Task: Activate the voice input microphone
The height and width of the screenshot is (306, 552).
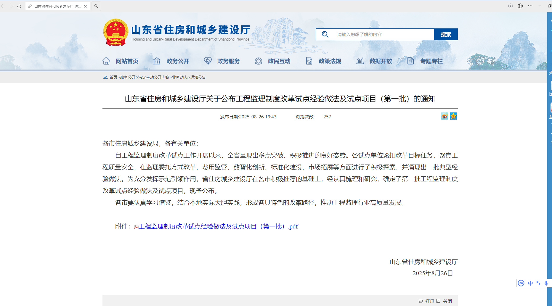Action: tap(546, 283)
